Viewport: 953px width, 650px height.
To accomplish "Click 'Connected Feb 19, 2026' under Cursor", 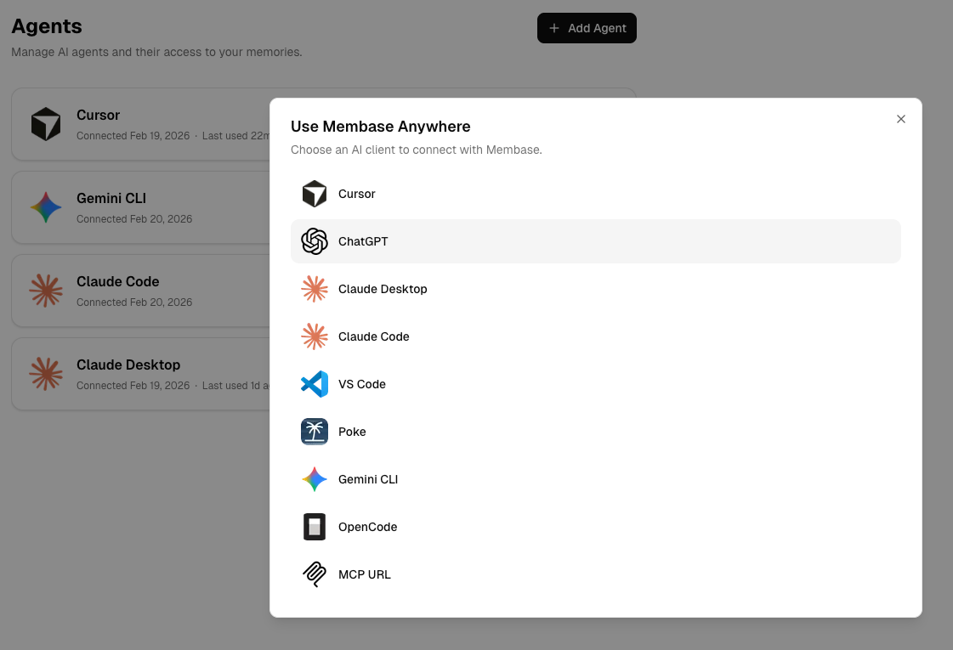I will click(x=133, y=135).
